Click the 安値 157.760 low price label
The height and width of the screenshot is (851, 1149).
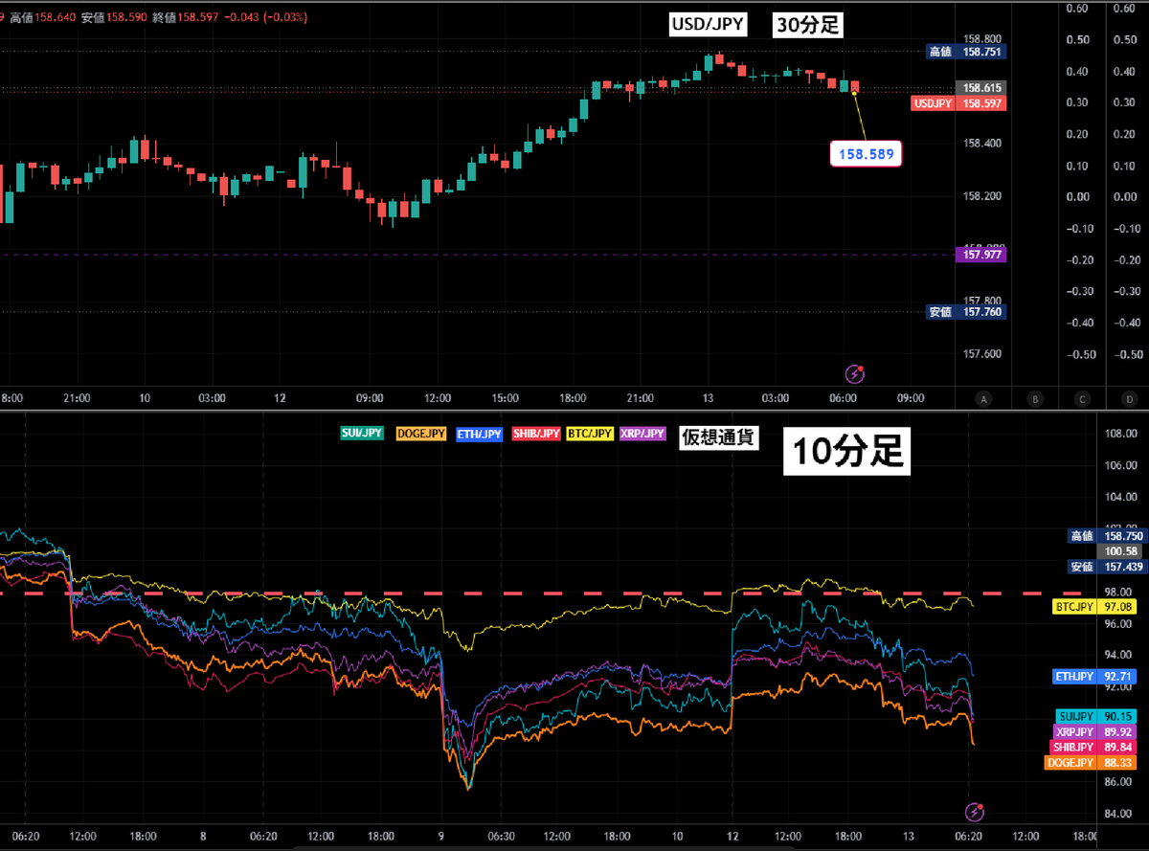(967, 311)
